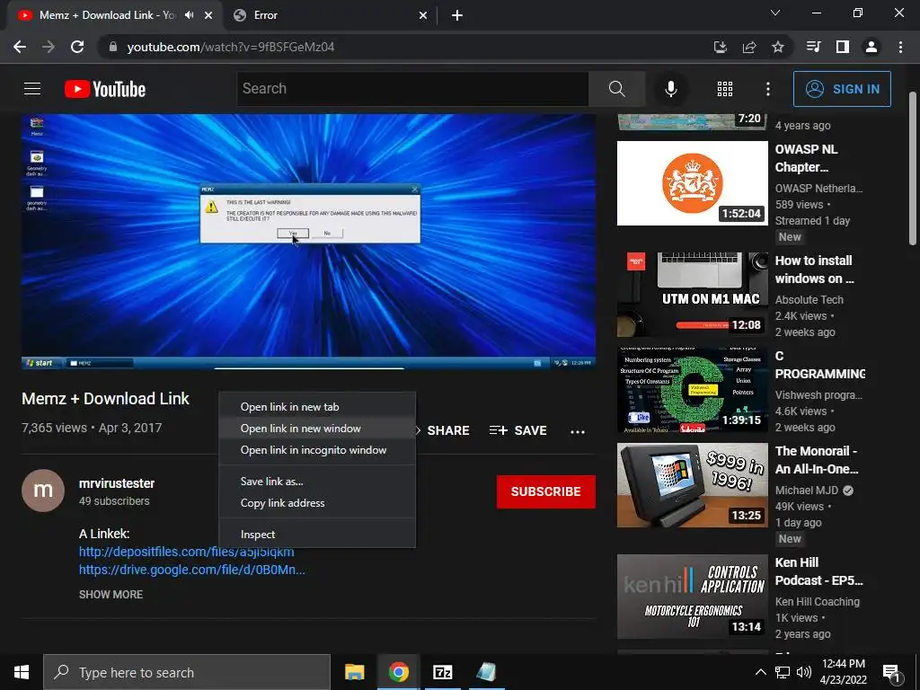Open File Explorer from the taskbar
The height and width of the screenshot is (690, 920).
354,672
